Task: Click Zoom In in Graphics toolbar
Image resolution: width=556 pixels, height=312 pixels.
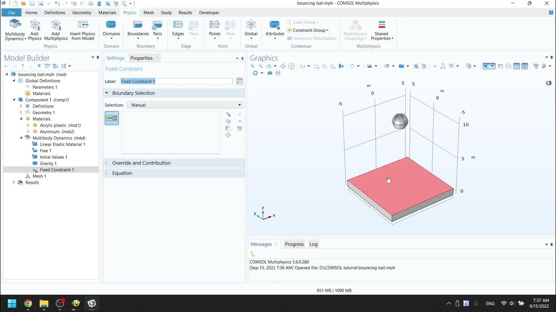Action: click(253, 66)
